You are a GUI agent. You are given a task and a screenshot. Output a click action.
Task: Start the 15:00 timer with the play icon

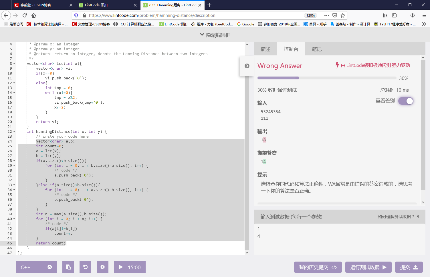coord(130,267)
